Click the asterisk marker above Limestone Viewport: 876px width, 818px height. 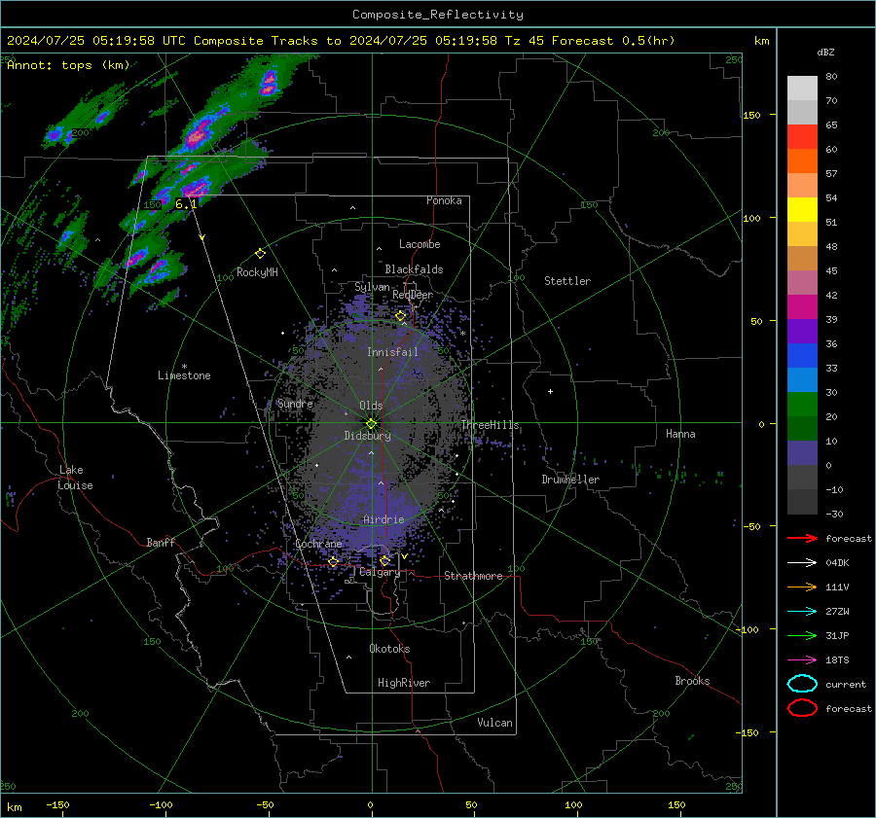coord(184,367)
